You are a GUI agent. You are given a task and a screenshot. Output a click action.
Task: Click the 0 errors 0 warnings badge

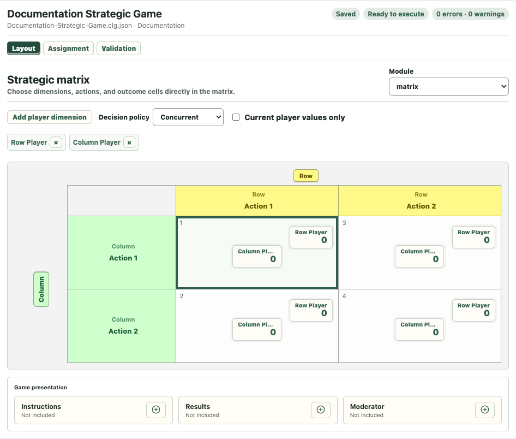(470, 14)
